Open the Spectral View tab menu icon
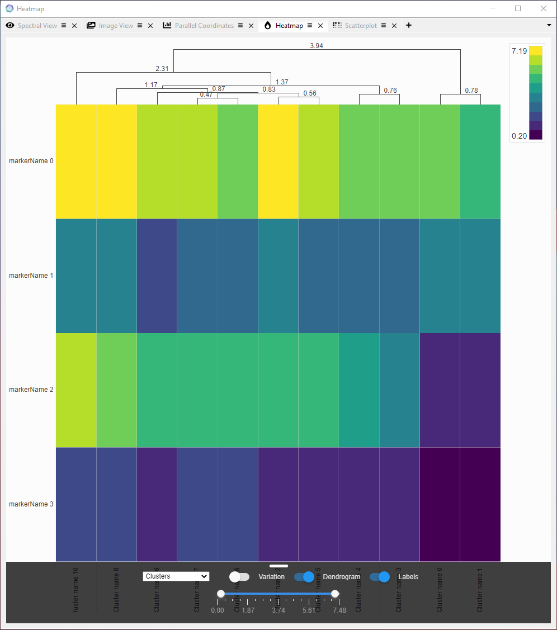Screen dimensions: 557x630 (64, 25)
